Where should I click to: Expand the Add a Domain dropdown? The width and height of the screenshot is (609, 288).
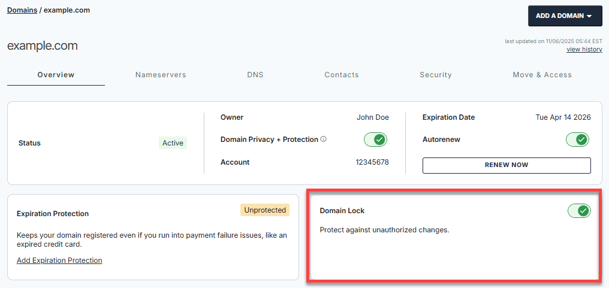[563, 16]
